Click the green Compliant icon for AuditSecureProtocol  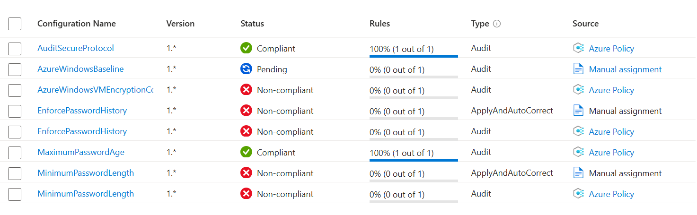click(246, 48)
